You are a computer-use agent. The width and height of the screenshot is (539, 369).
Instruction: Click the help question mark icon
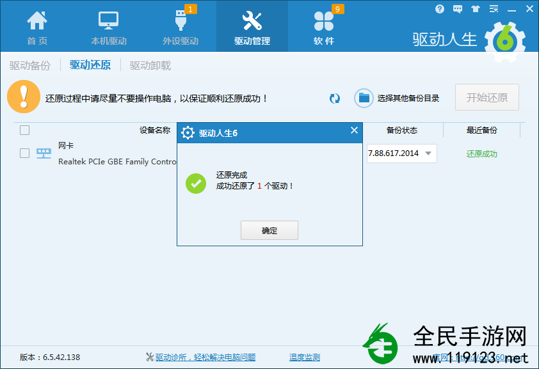[x=439, y=8]
